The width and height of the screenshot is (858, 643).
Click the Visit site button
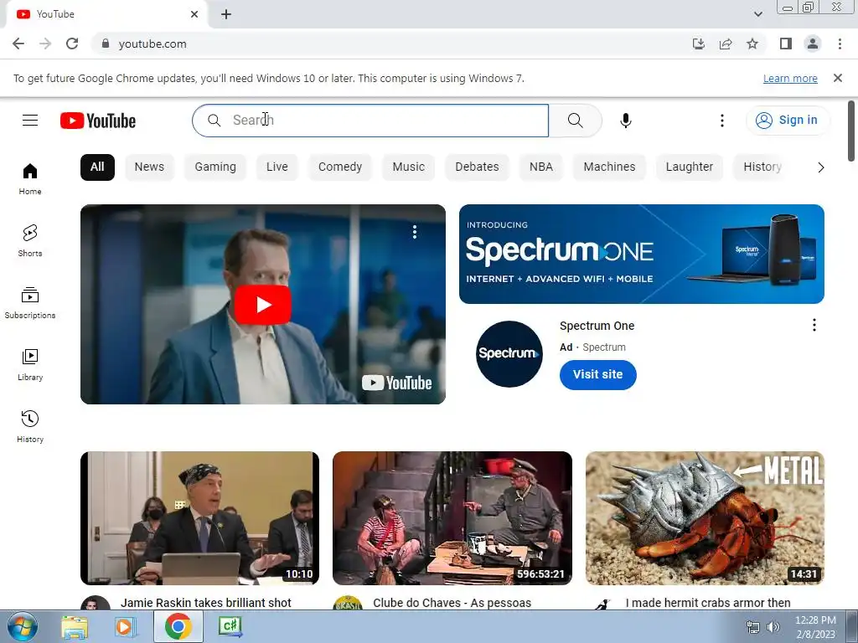click(598, 374)
